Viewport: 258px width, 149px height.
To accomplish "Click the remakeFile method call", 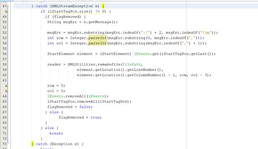I will (109, 64).
